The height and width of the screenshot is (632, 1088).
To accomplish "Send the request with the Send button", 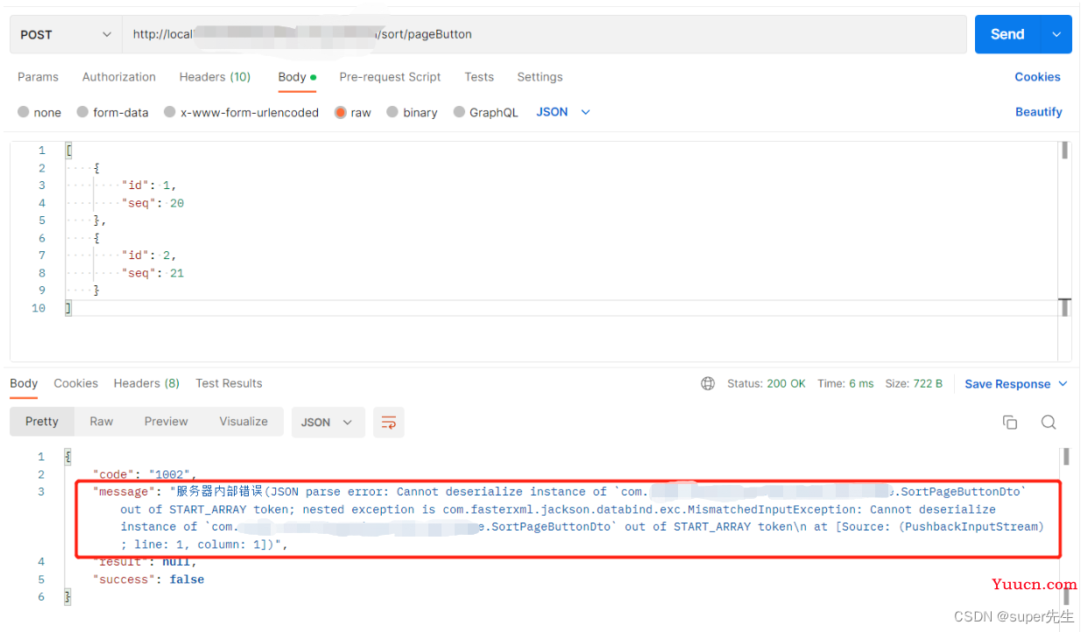I will coord(1007,34).
